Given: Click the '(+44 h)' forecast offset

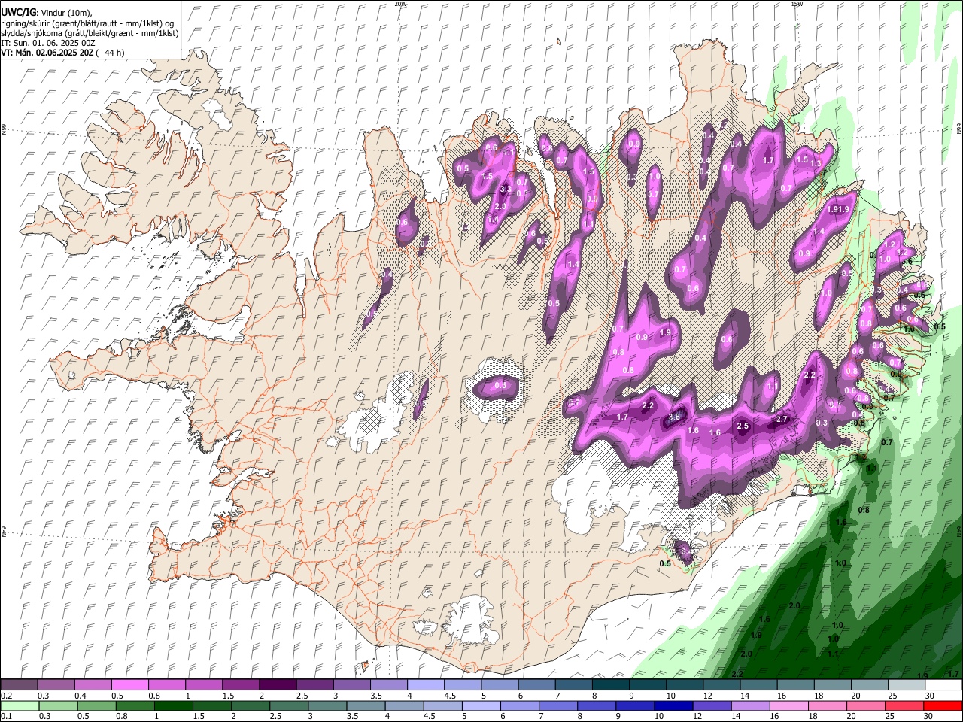Looking at the screenshot, I should click(x=110, y=53).
